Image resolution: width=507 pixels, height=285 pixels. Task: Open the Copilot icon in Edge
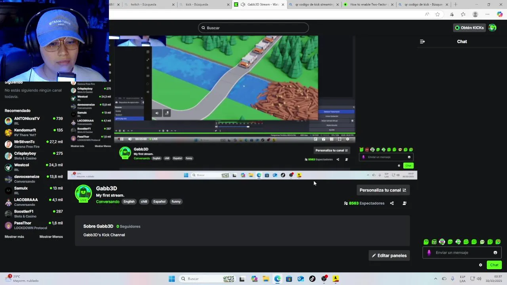coord(500,14)
